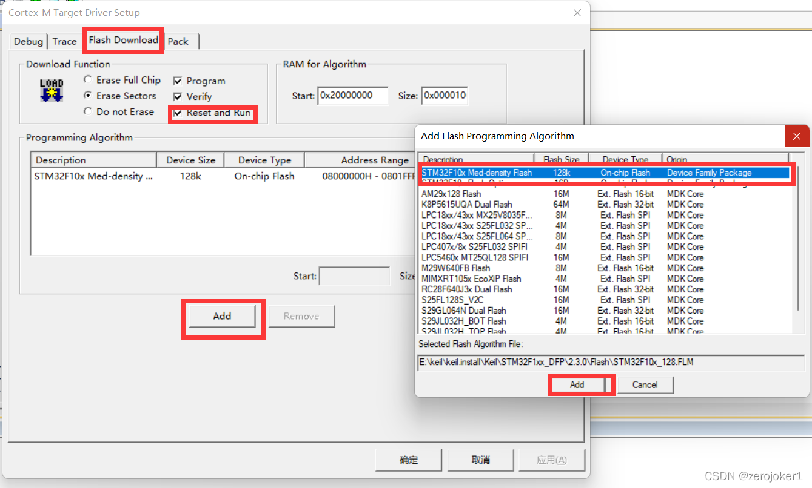
Task: Select K8P5615UQA Dual Flash entry
Action: [x=605, y=205]
